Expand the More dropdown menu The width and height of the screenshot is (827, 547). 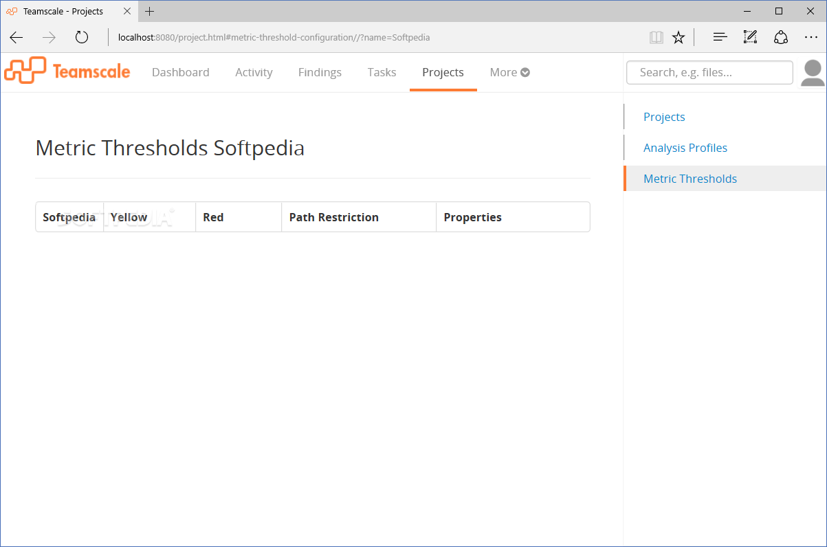[509, 72]
